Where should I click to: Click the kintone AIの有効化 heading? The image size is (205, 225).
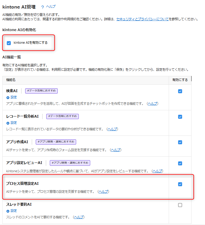pyautogui.click(x=19, y=30)
